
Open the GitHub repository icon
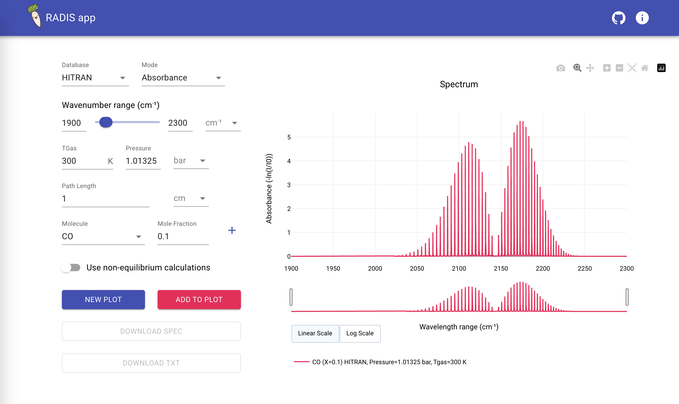pos(618,18)
